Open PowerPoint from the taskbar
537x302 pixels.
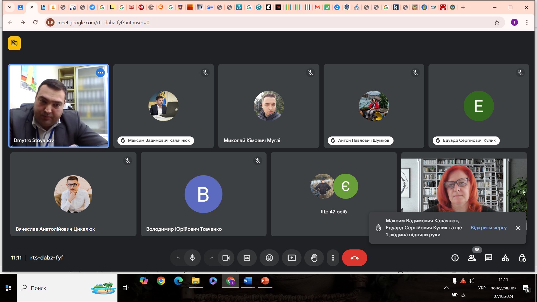click(265, 281)
